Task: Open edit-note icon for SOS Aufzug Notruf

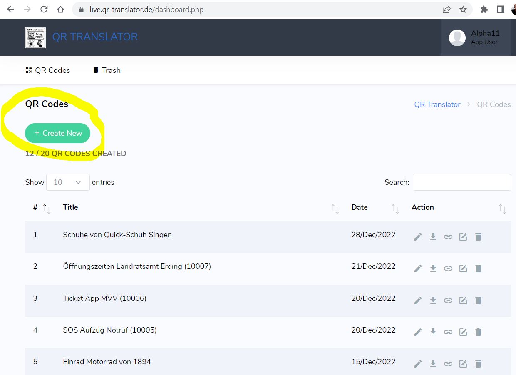Action: click(x=463, y=332)
